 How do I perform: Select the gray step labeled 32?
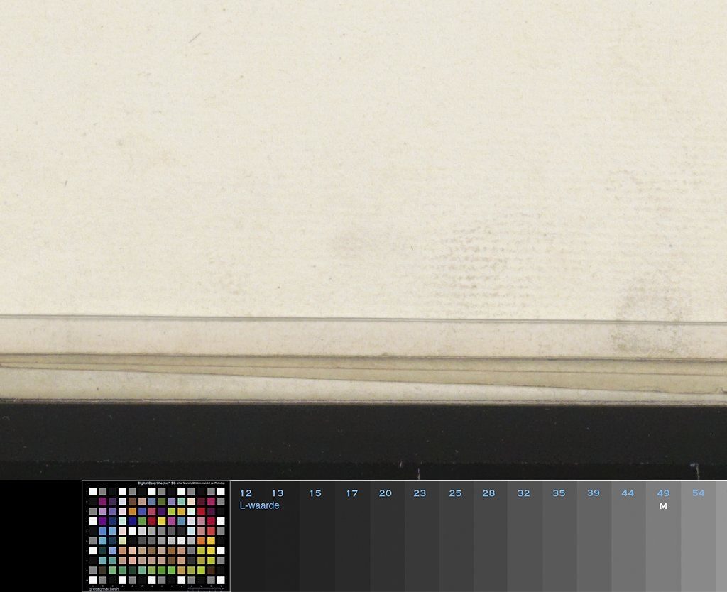(x=525, y=539)
